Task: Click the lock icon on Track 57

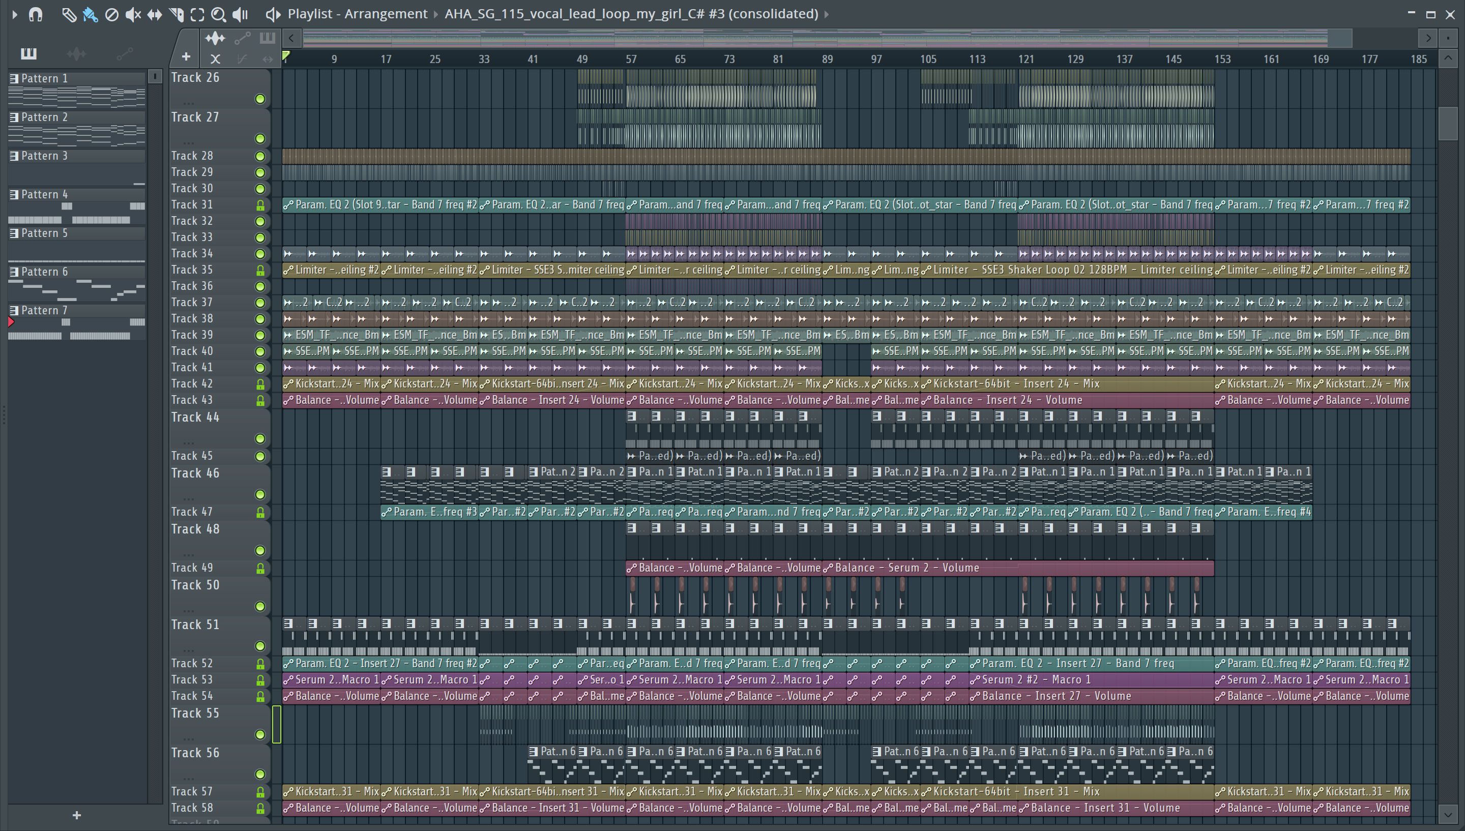Action: (x=260, y=792)
